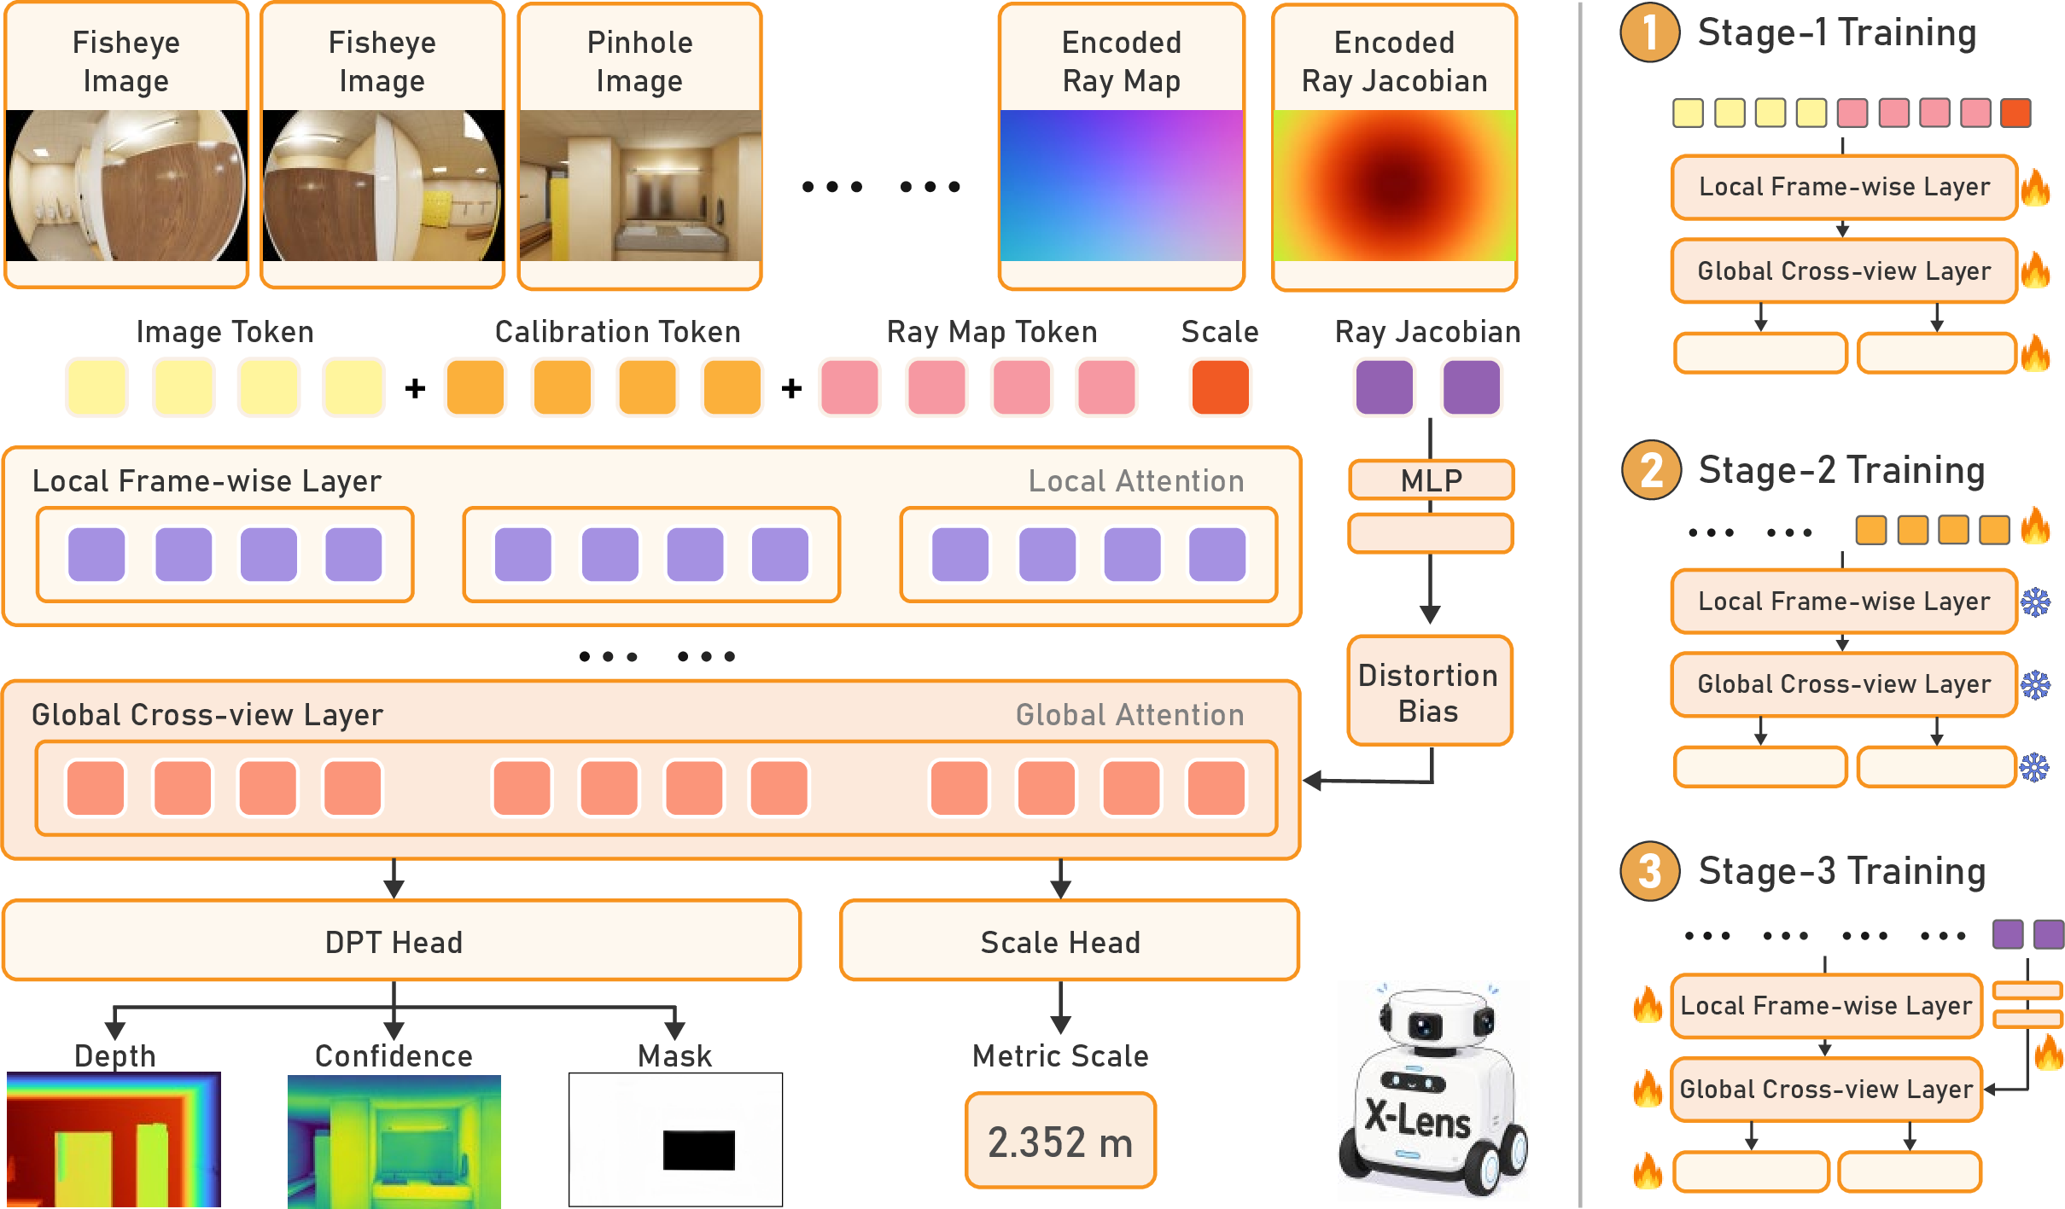
Task: Click the Pinhole Image title text
Action: tap(639, 61)
